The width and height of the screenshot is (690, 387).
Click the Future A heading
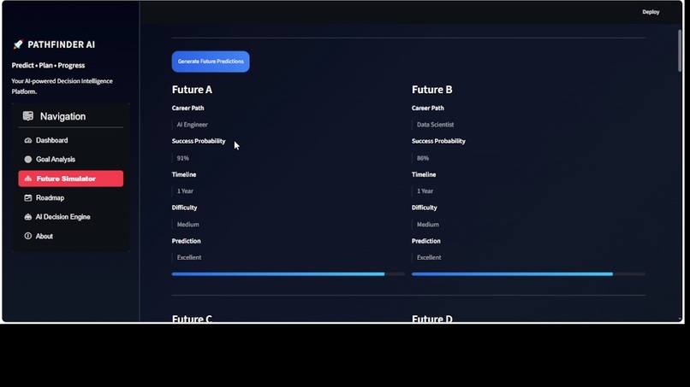click(192, 90)
